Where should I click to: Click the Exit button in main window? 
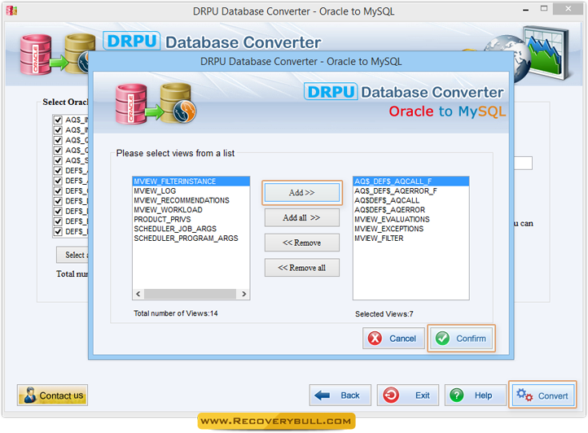coord(408,395)
